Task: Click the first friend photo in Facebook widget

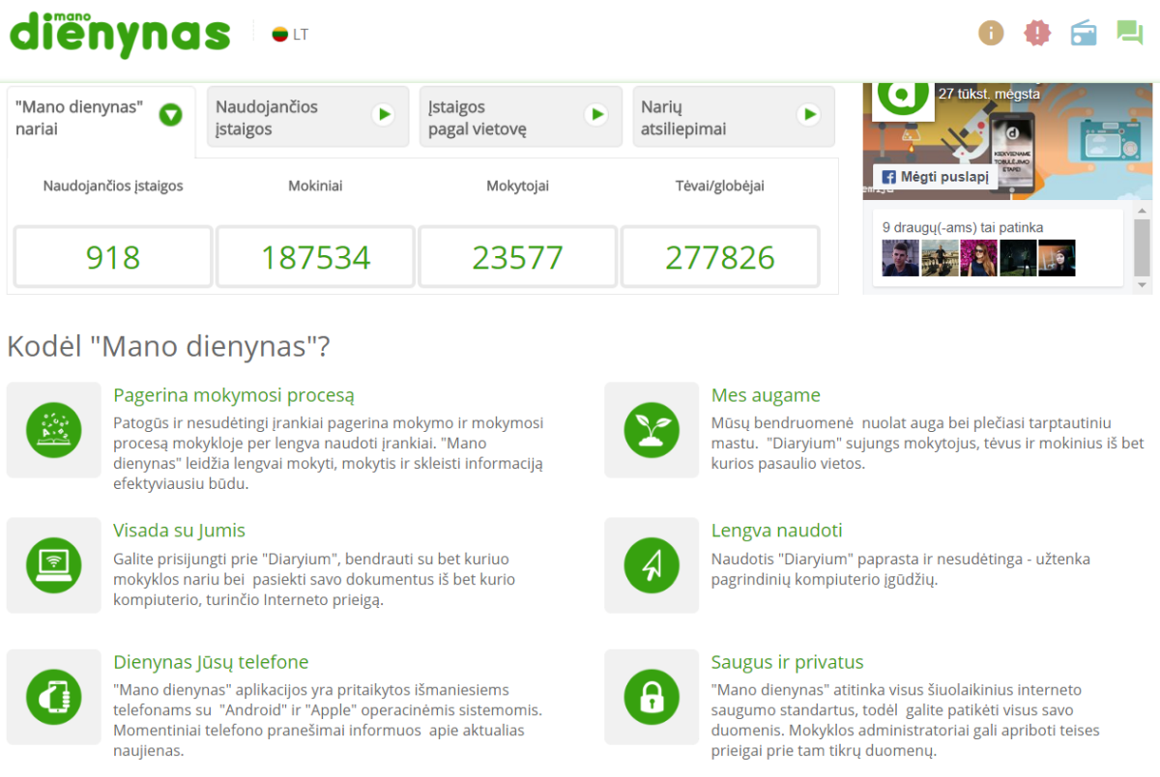Action: pyautogui.click(x=901, y=258)
